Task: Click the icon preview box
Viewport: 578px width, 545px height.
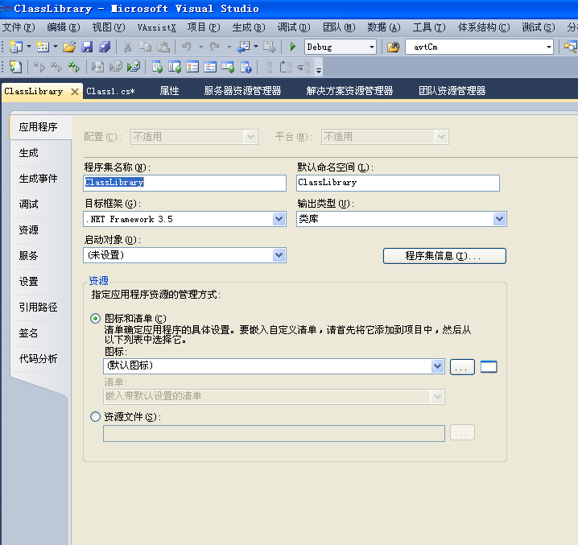Action: (x=489, y=367)
